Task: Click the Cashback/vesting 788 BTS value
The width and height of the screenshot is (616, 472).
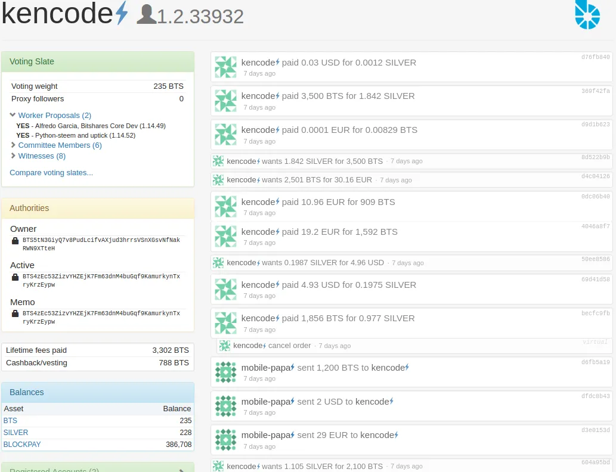Action: tap(174, 363)
